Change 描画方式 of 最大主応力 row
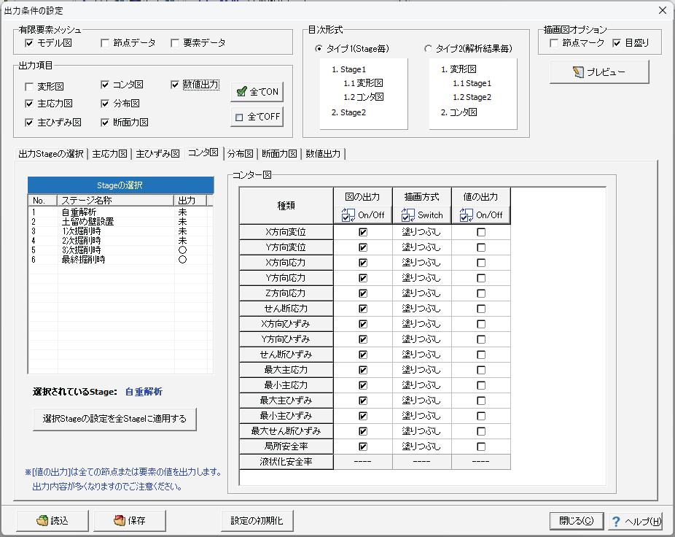The width and height of the screenshot is (675, 537). 421,370
